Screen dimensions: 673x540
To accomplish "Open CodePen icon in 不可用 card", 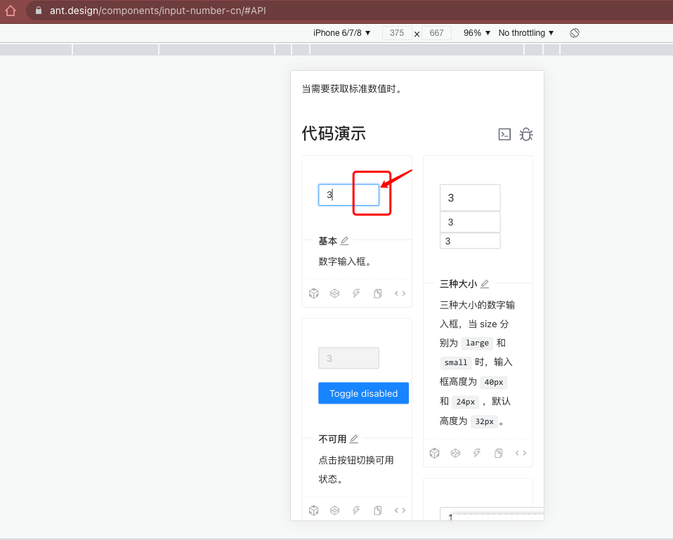I will [x=335, y=511].
